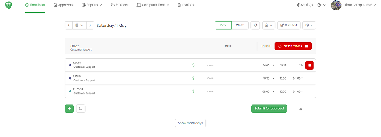381x137 pixels.
Task: Switch to Week view
Action: 240,25
